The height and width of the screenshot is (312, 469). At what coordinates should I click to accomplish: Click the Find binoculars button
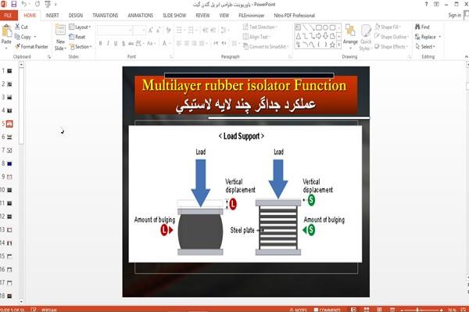coord(422,27)
